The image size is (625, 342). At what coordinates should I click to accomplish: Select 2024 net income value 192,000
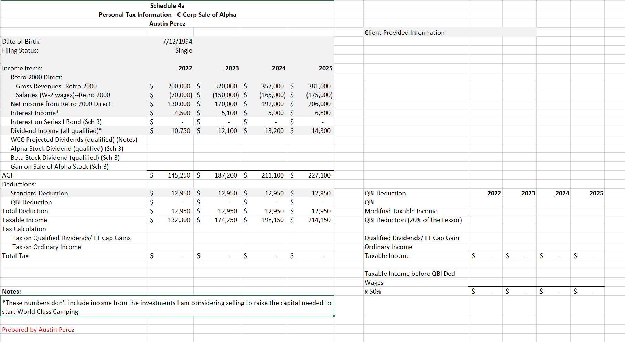click(272, 104)
